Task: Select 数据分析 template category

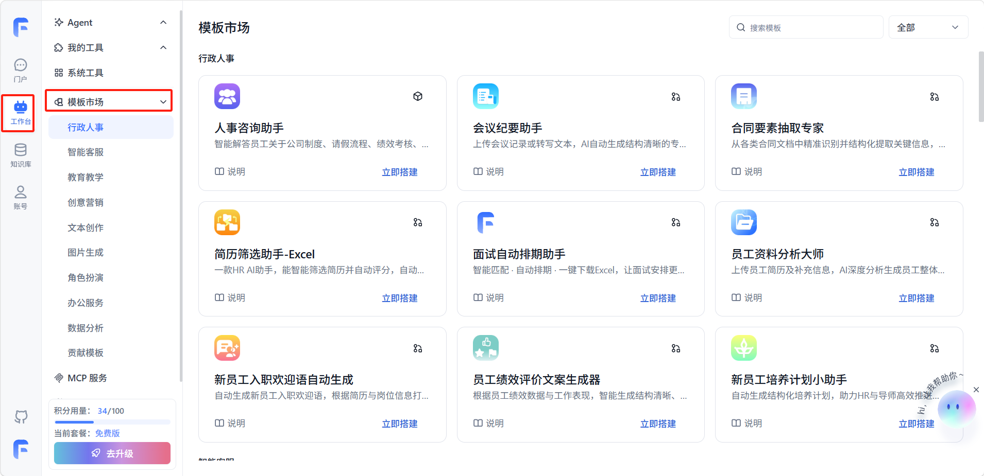Action: 86,328
